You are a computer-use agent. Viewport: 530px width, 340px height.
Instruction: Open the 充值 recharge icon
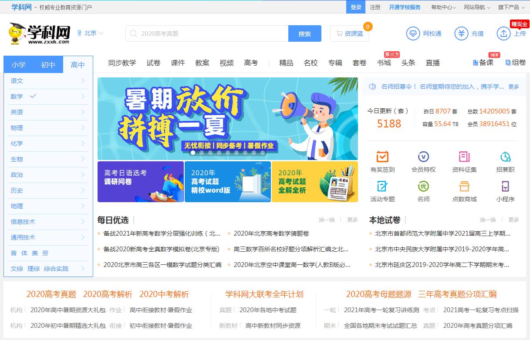pos(462,33)
